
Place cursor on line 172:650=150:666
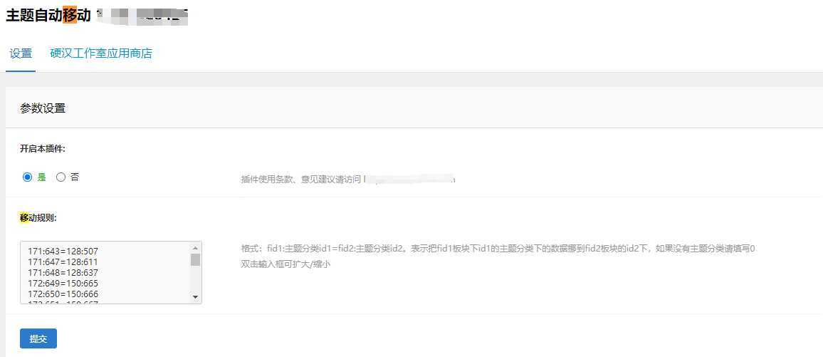coord(63,294)
